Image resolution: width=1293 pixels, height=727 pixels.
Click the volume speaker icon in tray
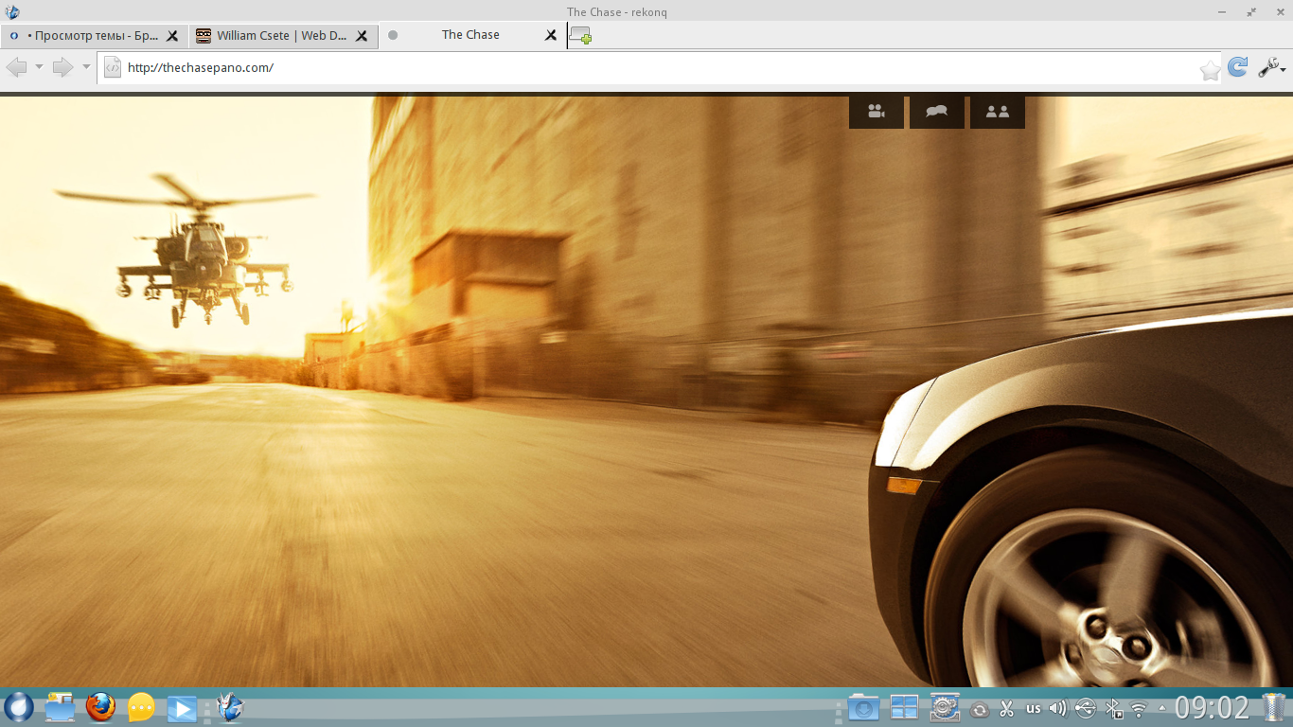[1057, 708]
